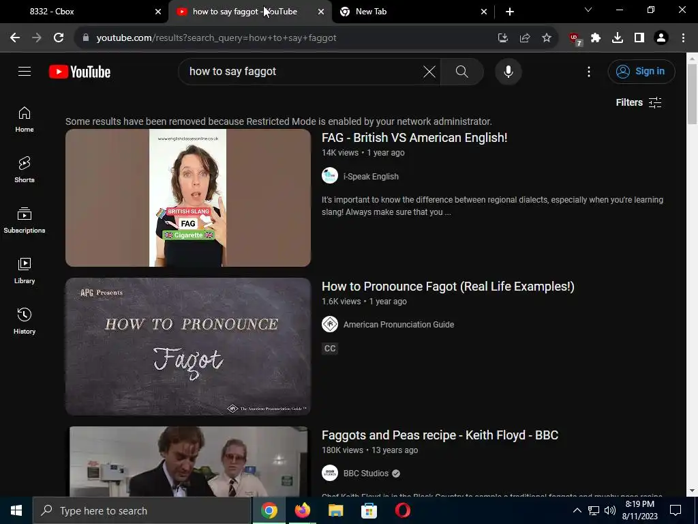
Task: Open Chrome extensions puzzle icon
Action: coord(596,38)
